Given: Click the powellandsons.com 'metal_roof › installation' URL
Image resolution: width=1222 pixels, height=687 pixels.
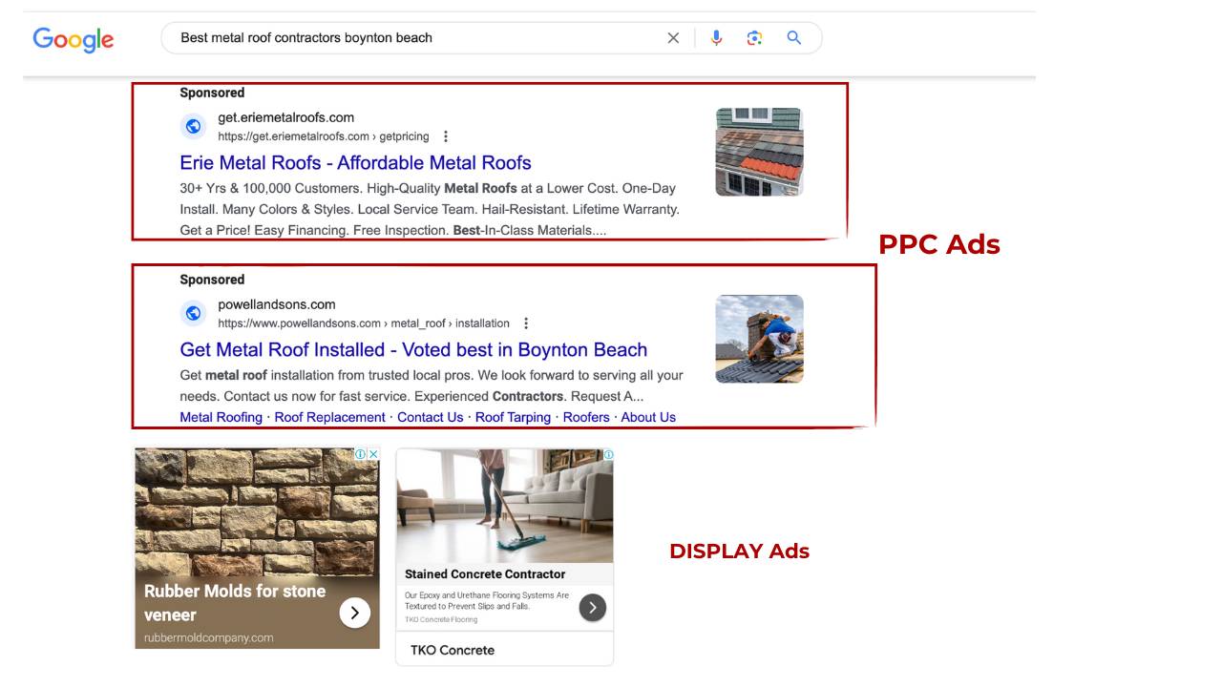Looking at the screenshot, I should pyautogui.click(x=364, y=323).
